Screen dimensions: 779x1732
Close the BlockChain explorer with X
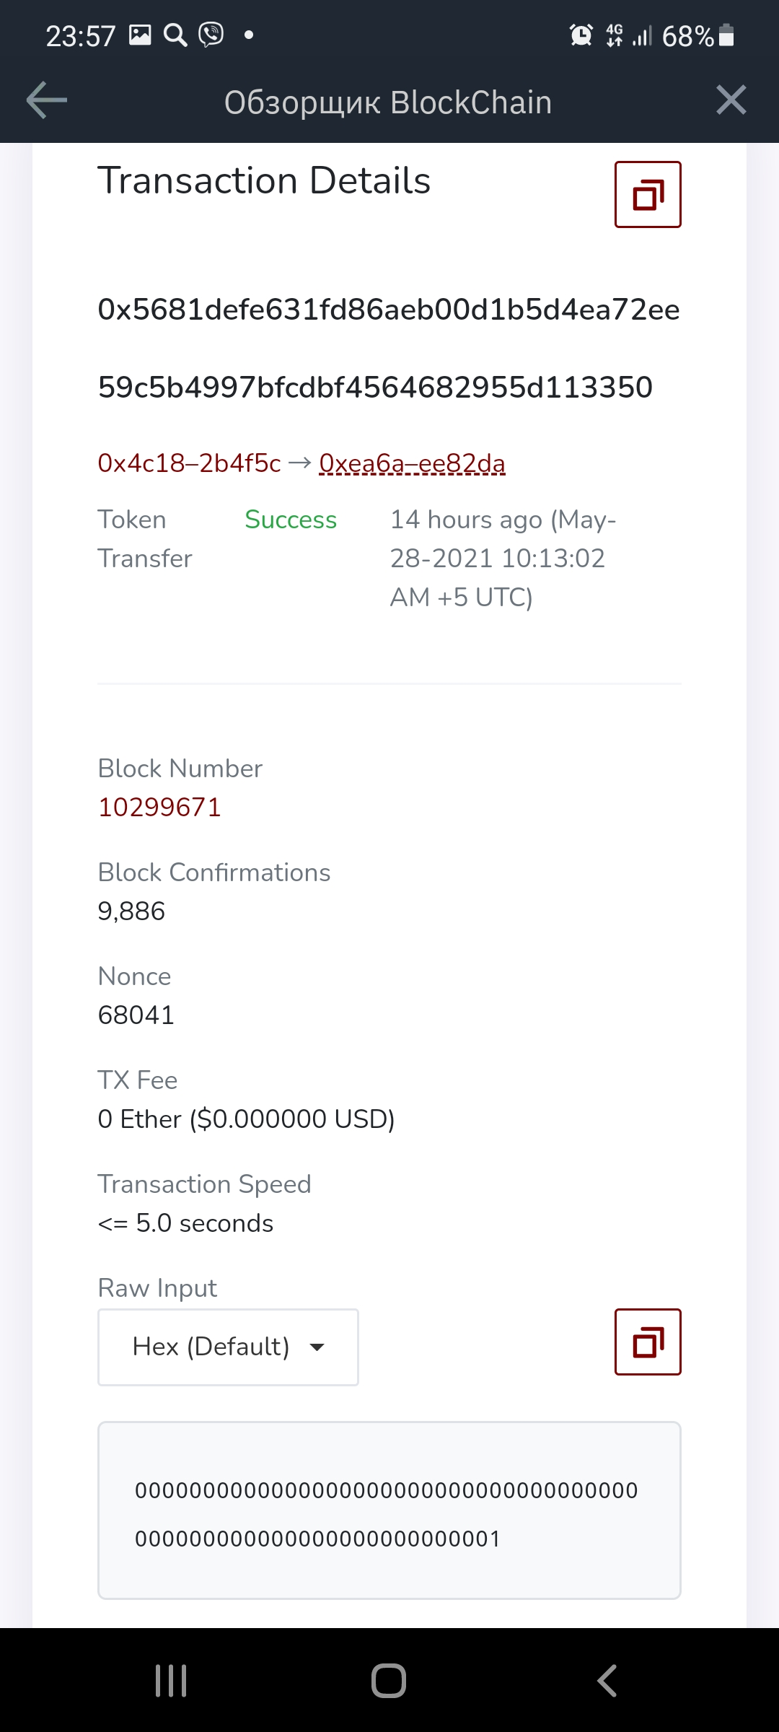click(x=731, y=100)
